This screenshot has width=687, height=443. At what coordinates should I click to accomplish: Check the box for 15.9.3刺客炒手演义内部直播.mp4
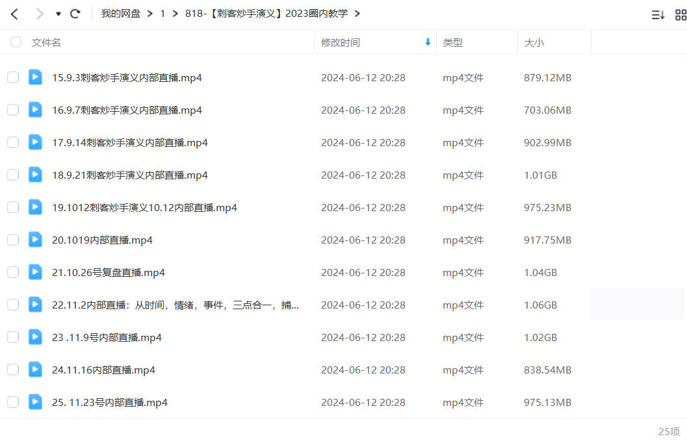(x=13, y=77)
